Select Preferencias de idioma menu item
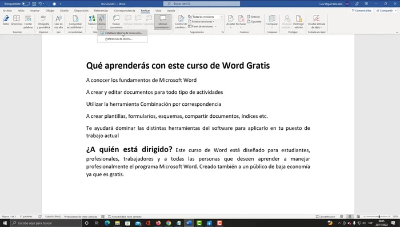The height and width of the screenshot is (227, 400). [x=122, y=39]
